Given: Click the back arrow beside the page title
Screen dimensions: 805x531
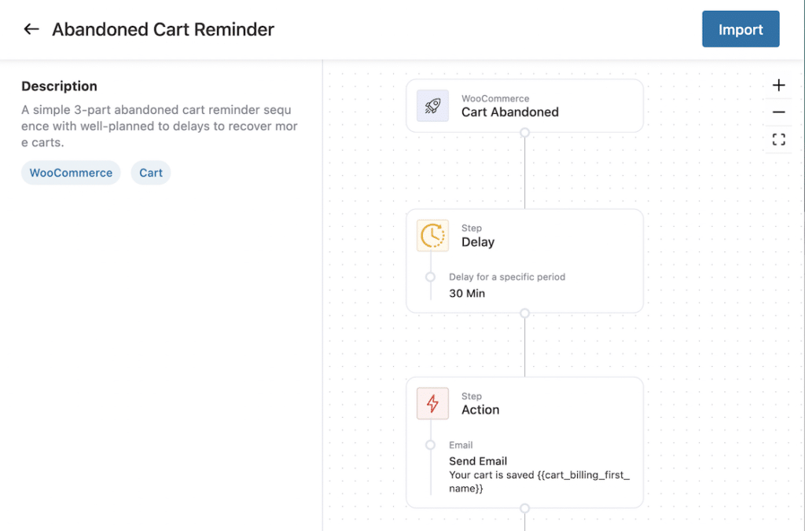Looking at the screenshot, I should click(31, 30).
